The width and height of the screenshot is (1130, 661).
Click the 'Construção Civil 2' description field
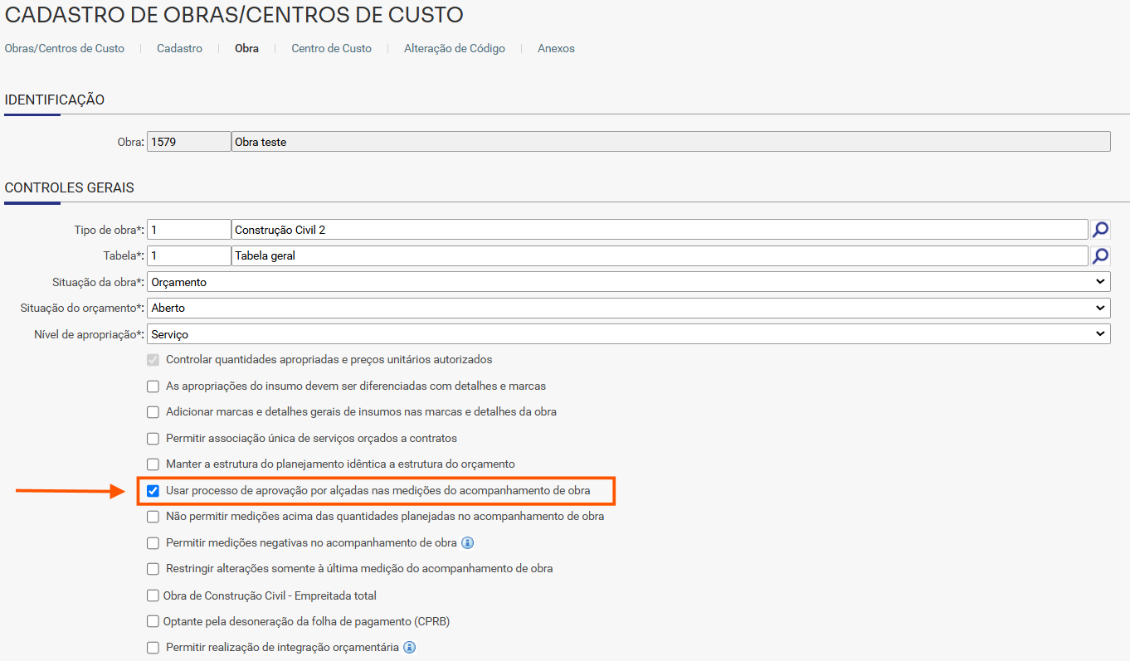coord(660,230)
